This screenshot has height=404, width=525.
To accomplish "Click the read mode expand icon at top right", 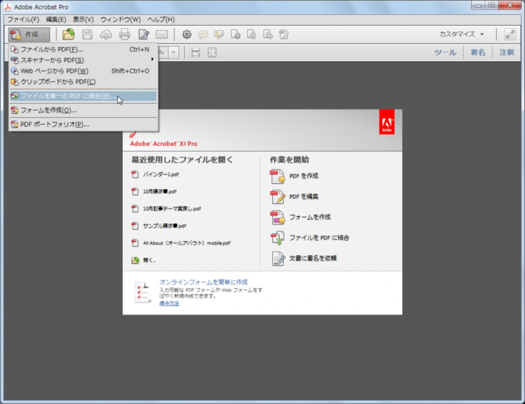I will point(510,34).
